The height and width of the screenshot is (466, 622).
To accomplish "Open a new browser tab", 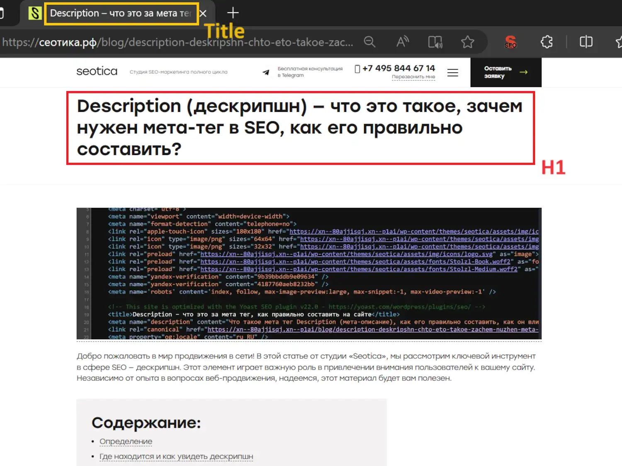I will pos(233,13).
